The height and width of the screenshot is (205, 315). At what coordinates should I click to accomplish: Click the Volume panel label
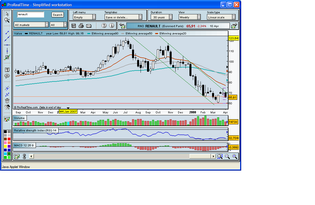(20, 118)
